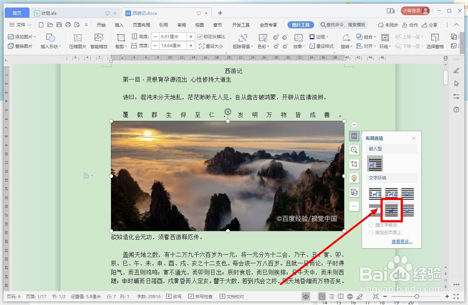Image resolution: width=468 pixels, height=305 pixels.
Task: Expand the 旋转 rotate dropdown
Action: point(346,46)
